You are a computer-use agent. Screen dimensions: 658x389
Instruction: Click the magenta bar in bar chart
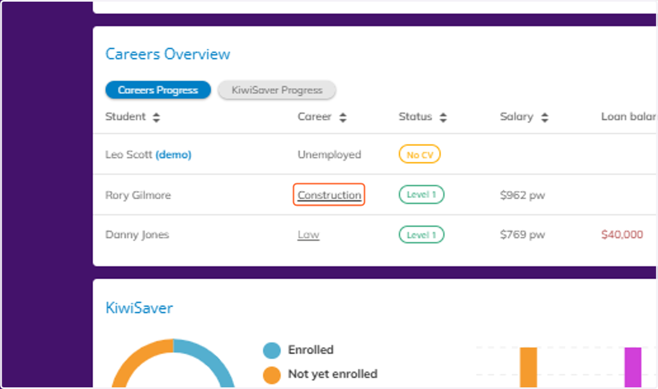(633, 368)
